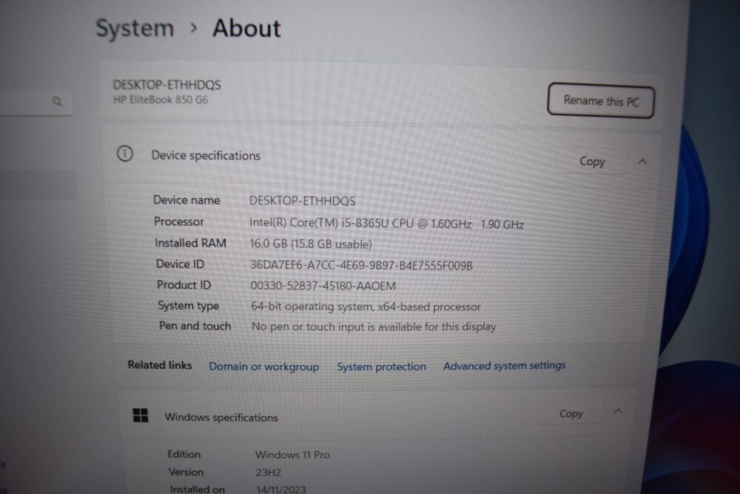Select the 23H2 version value
Image resolution: width=740 pixels, height=494 pixels.
(269, 473)
